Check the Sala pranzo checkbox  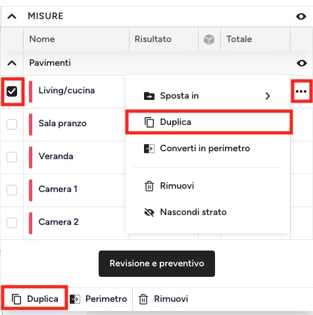click(12, 124)
